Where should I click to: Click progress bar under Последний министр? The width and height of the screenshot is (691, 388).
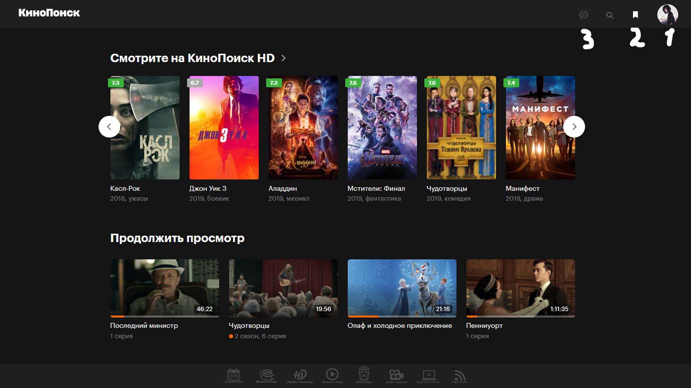(x=164, y=317)
